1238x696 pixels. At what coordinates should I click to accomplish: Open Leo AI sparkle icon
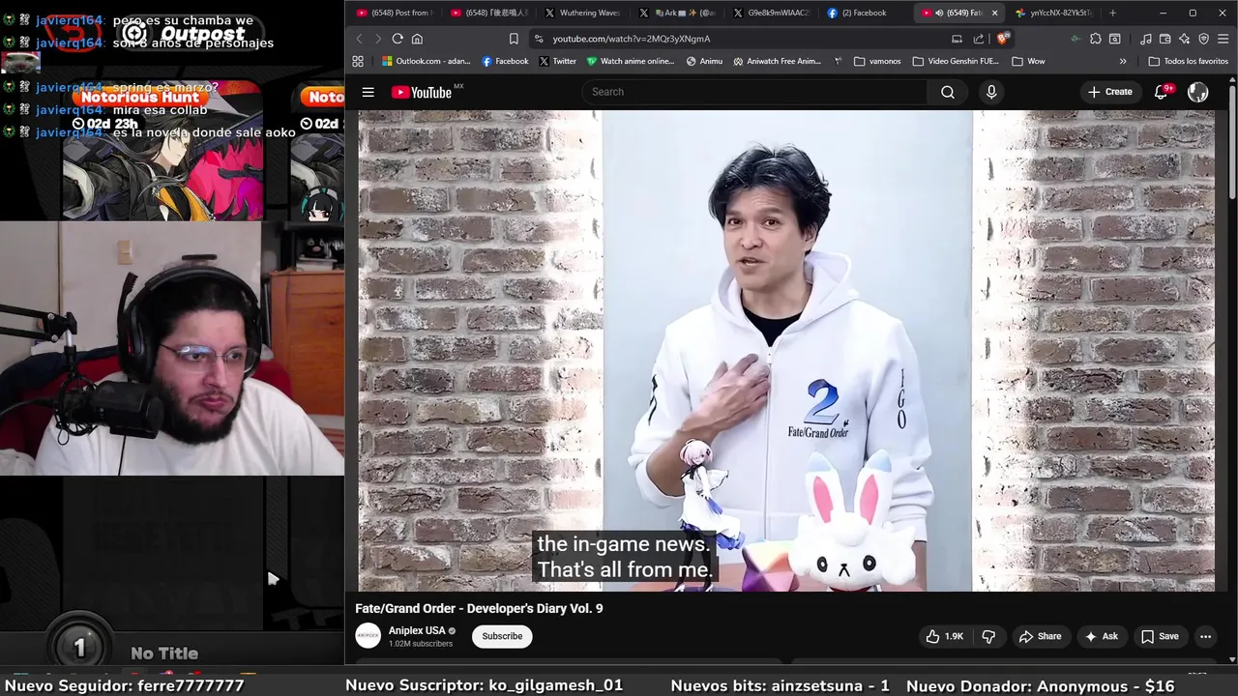(1185, 39)
